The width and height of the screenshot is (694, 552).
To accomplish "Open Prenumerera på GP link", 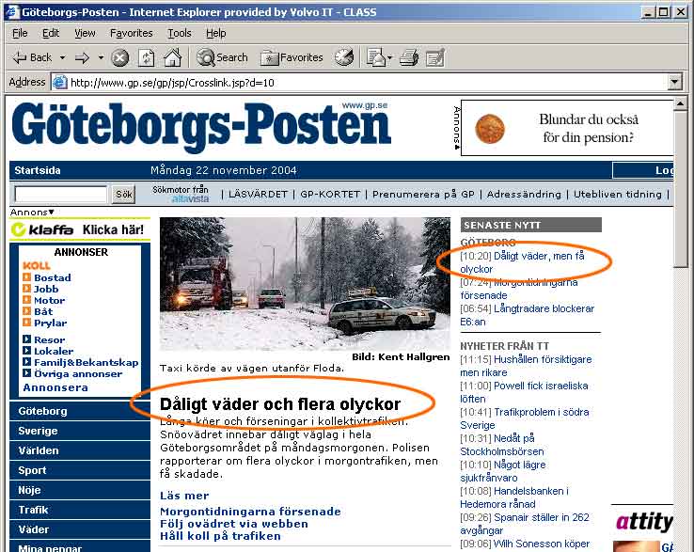I will point(423,195).
